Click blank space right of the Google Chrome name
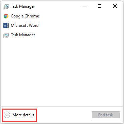This screenshot has width=124, height=124. 80,16
